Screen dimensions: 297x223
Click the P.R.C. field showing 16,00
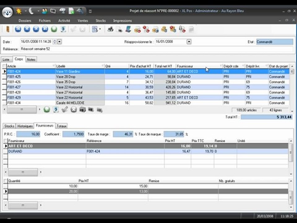click(x=28, y=134)
